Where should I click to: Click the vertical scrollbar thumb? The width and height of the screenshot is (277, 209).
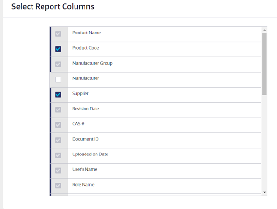coord(265,64)
